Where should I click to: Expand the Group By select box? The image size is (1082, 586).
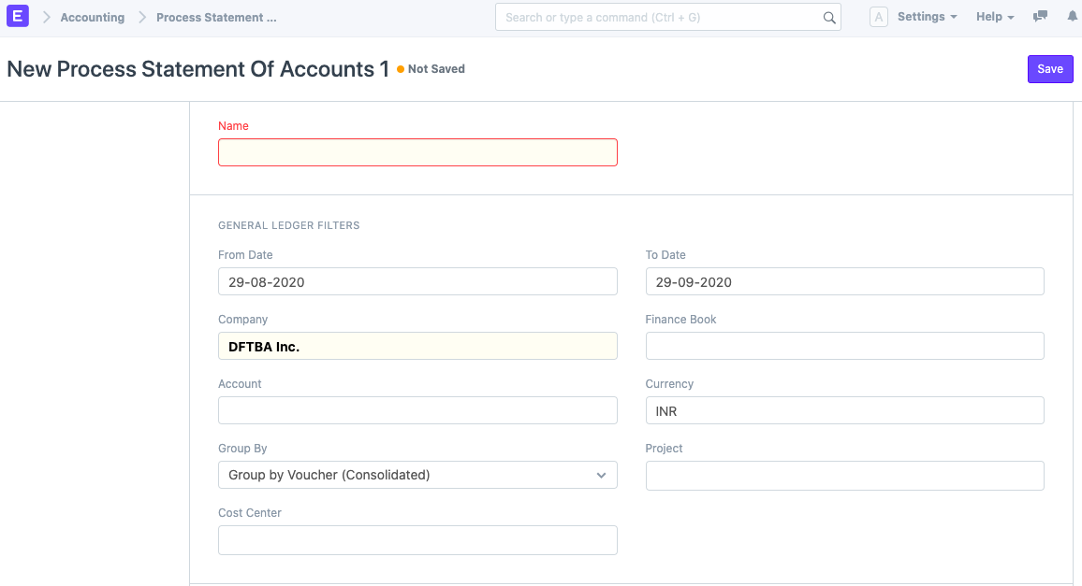(417, 475)
